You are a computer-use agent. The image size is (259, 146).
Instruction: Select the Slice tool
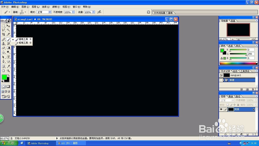tap(8, 34)
